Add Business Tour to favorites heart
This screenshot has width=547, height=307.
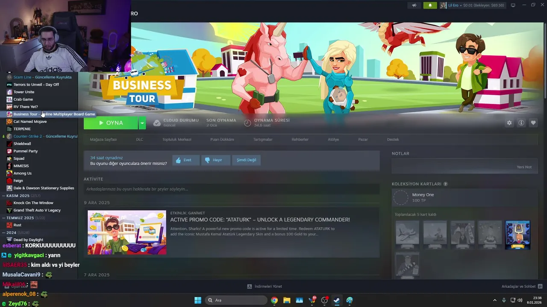point(533,123)
